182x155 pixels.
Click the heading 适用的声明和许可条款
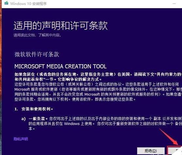(x=61, y=25)
